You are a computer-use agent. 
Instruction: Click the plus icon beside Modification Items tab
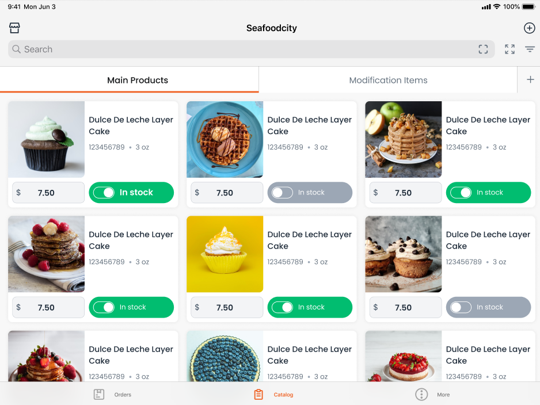click(530, 79)
